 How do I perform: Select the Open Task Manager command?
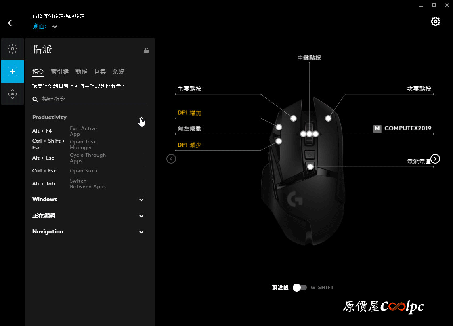(x=89, y=145)
